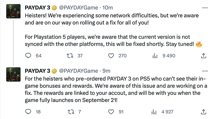Retweet the network difficulties tweet
214x119 pixels.
tap(70, 55)
